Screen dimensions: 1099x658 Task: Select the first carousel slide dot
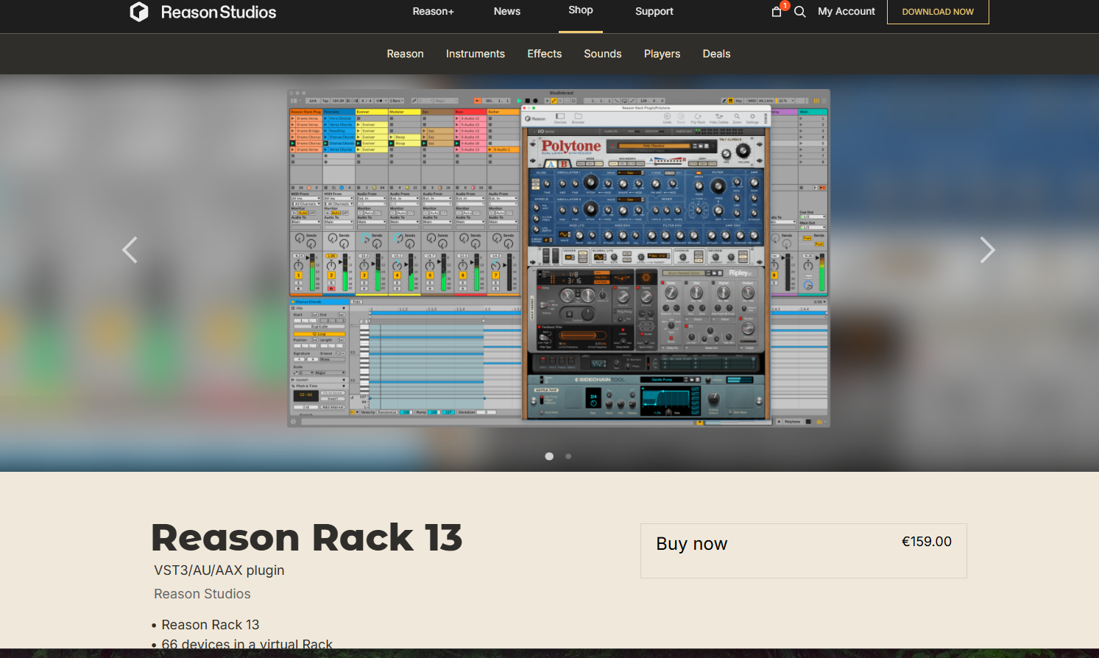tap(549, 456)
